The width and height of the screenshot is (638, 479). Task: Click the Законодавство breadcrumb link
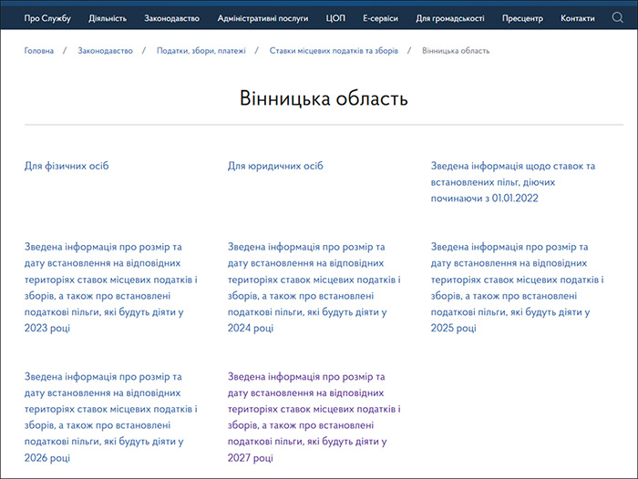105,51
